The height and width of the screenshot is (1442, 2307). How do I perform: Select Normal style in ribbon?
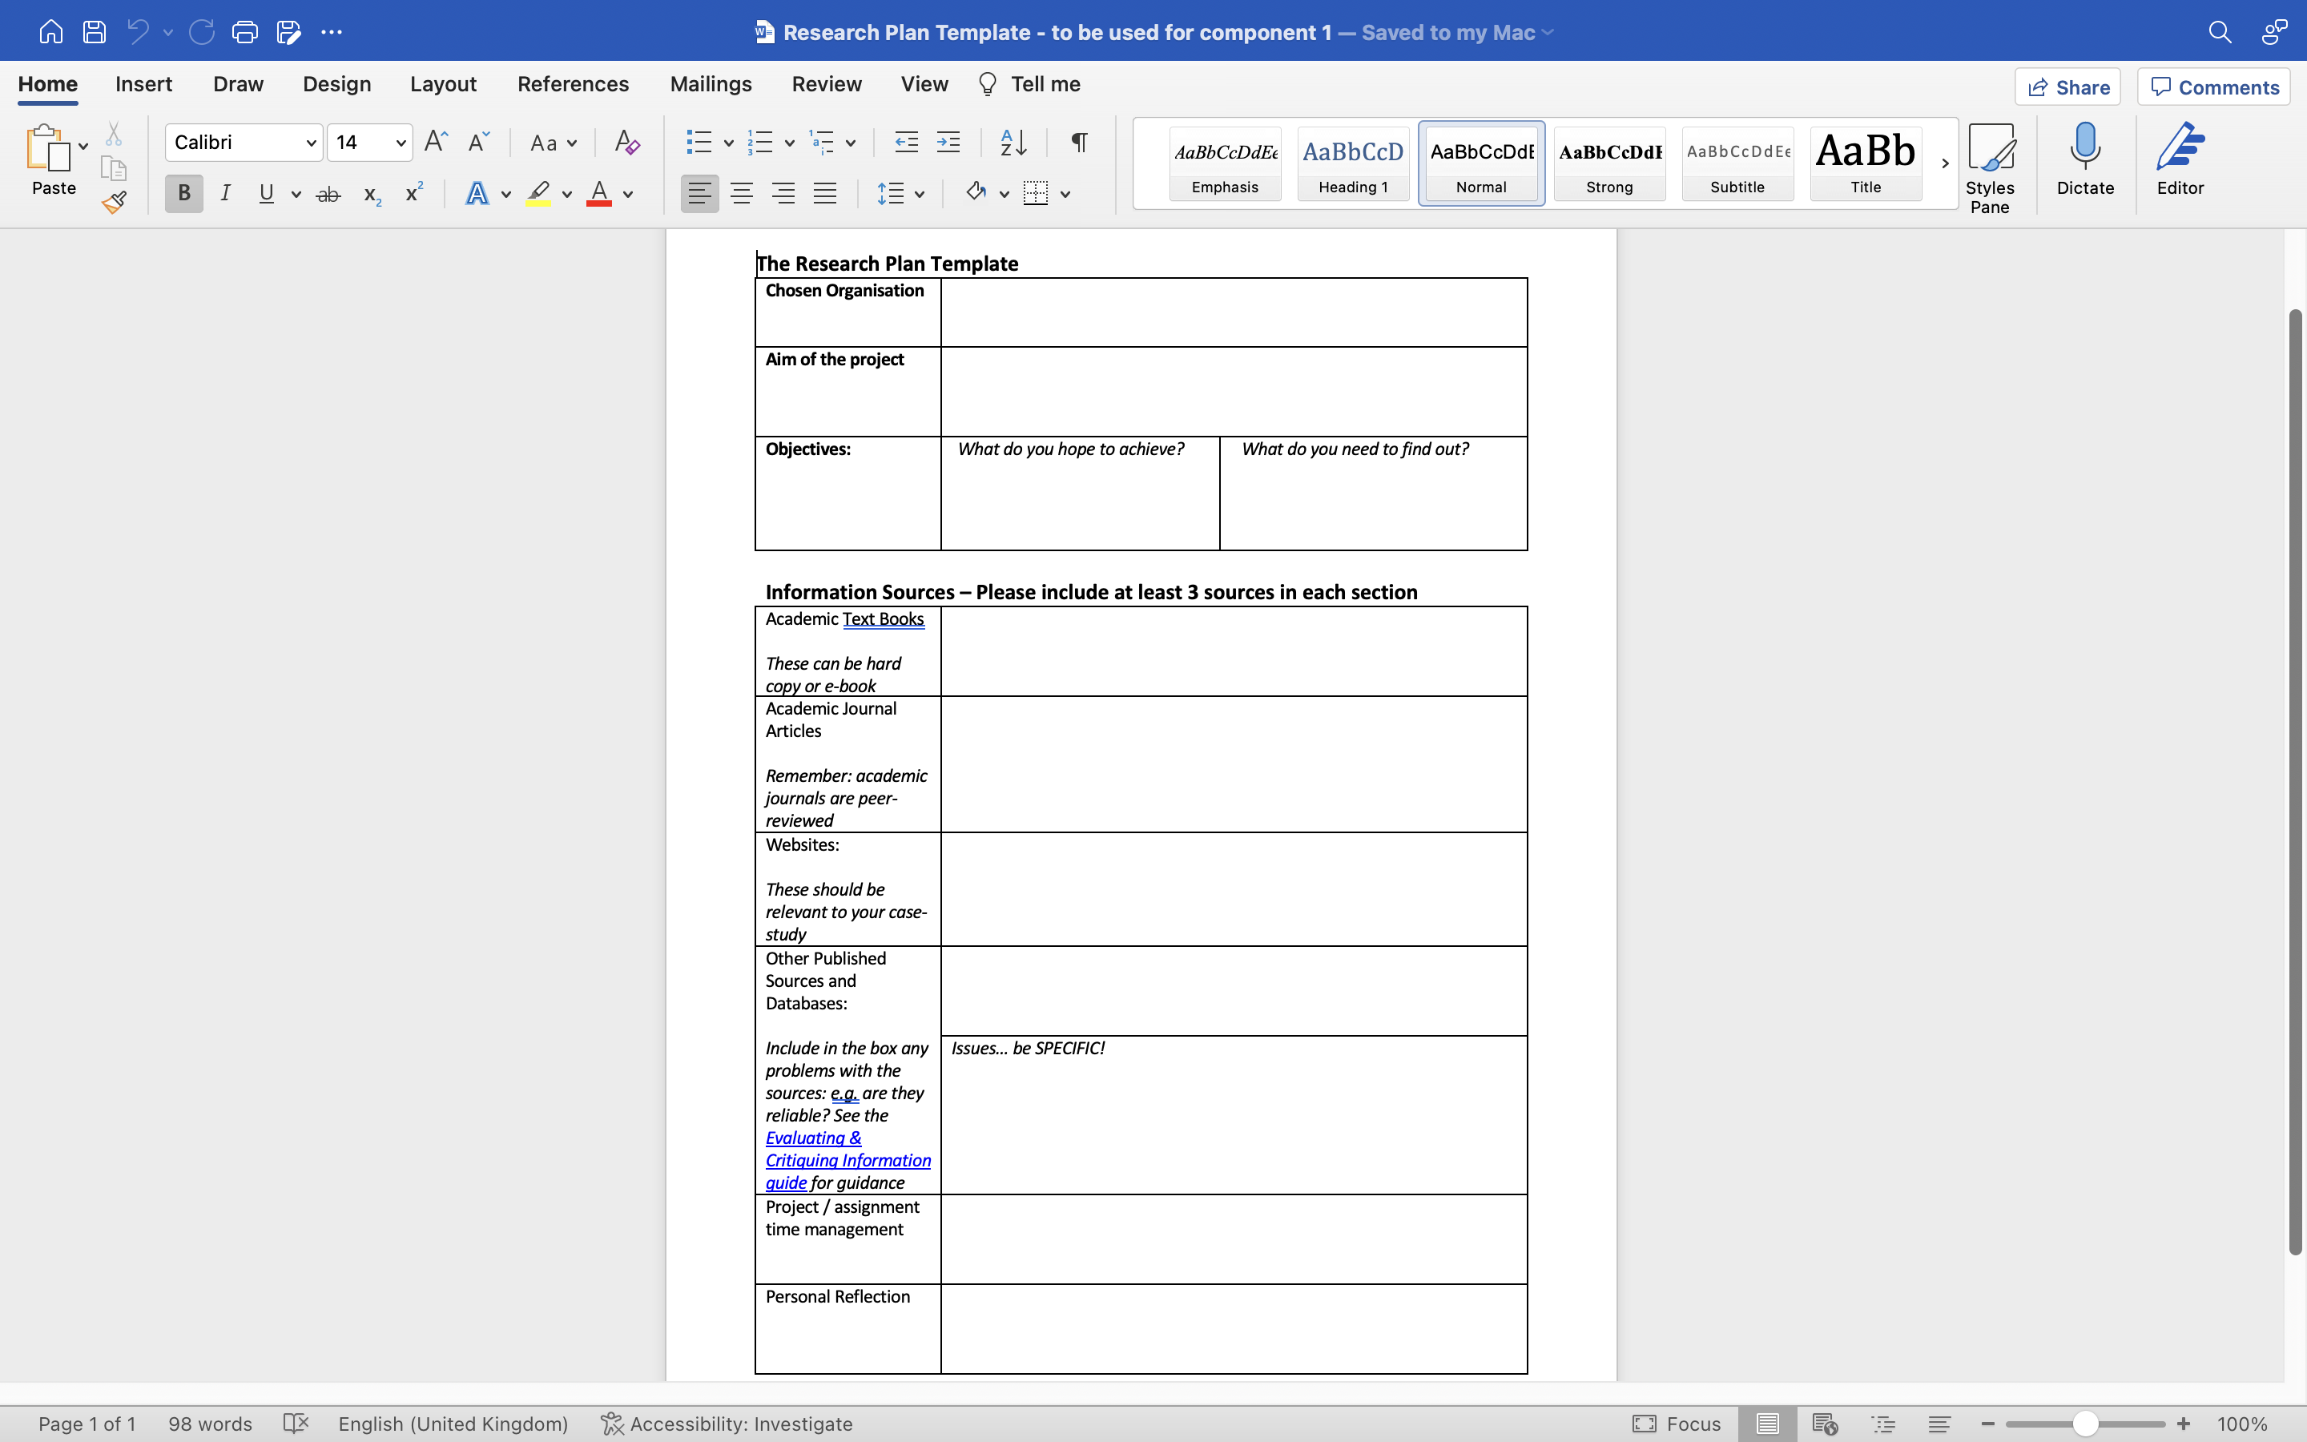point(1480,161)
